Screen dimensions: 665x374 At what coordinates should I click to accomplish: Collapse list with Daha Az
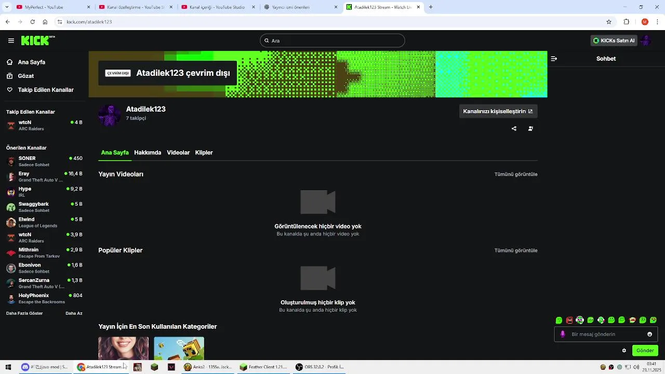(x=74, y=313)
